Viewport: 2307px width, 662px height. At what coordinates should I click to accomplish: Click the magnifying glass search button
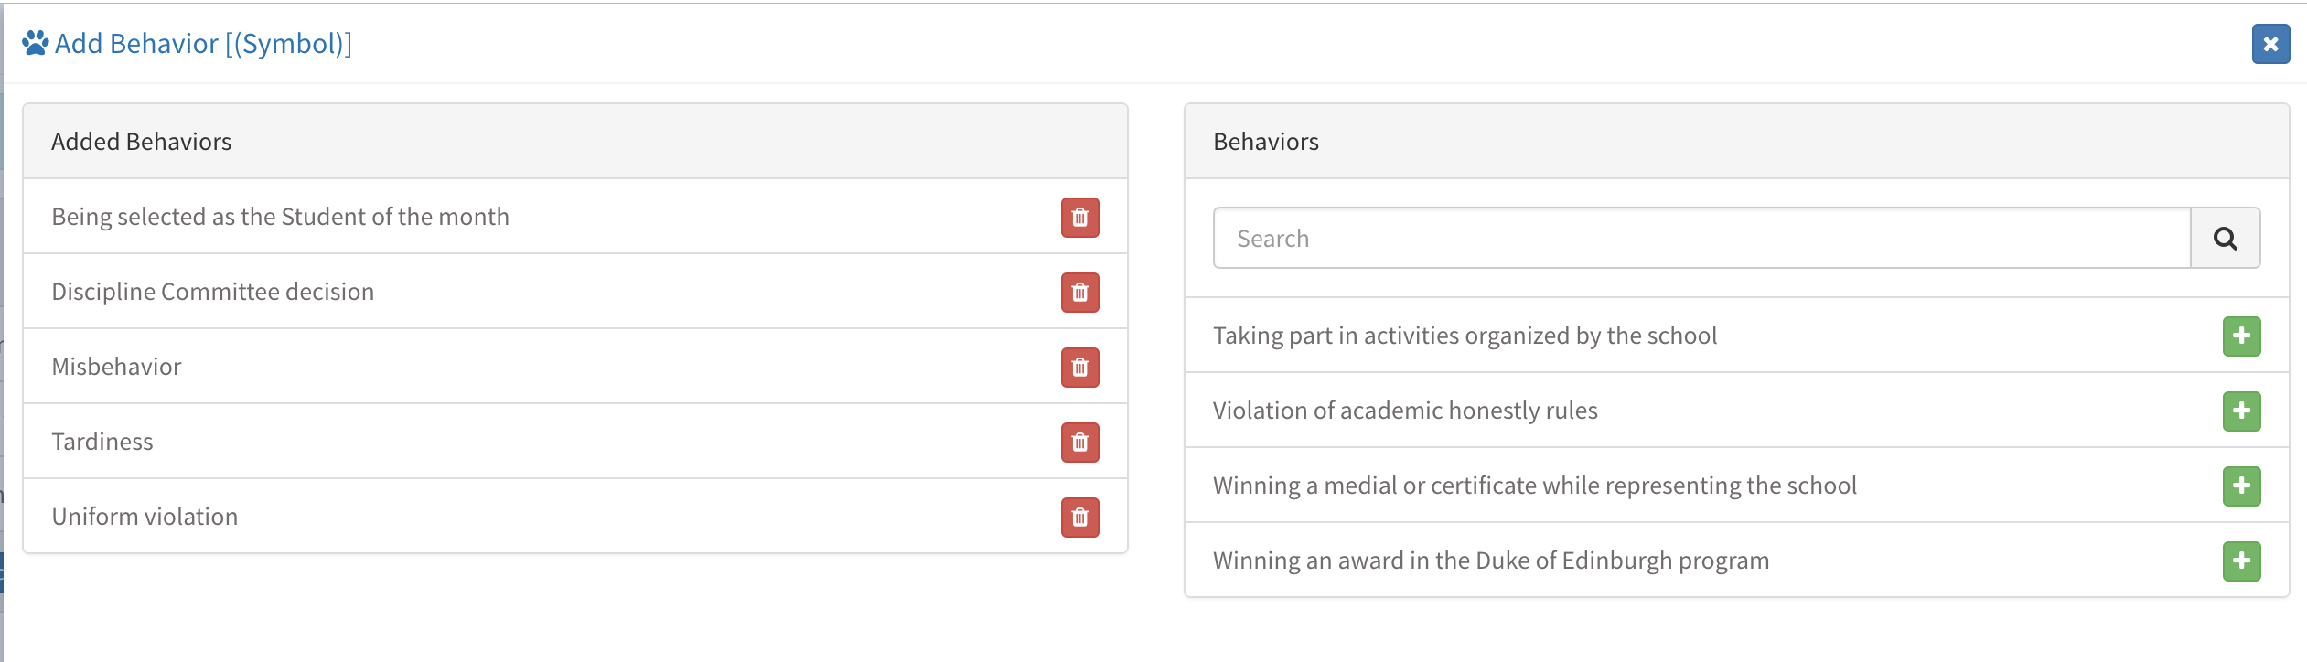[2225, 239]
